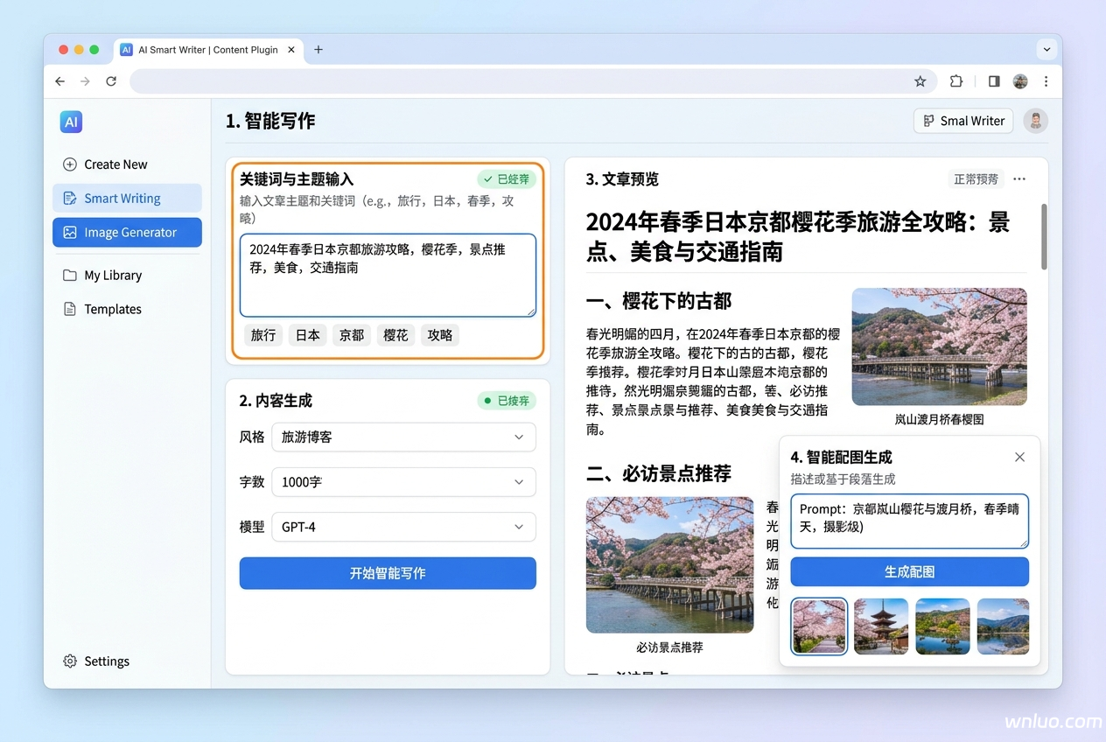Click the user avatar in the top bar
The height and width of the screenshot is (742, 1106).
(x=1035, y=121)
